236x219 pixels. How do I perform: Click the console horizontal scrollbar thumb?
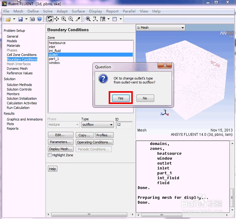pyautogui.click(x=162, y=215)
